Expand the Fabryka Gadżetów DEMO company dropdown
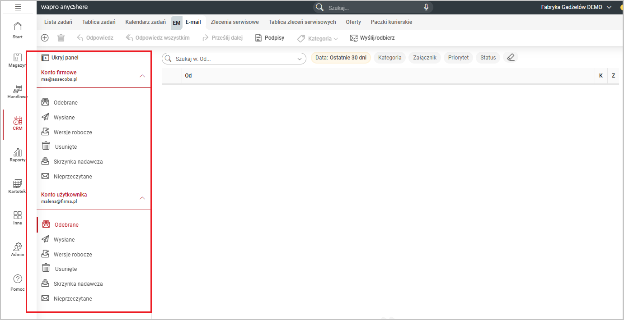Viewport: 624px width, 320px height. (609, 7)
